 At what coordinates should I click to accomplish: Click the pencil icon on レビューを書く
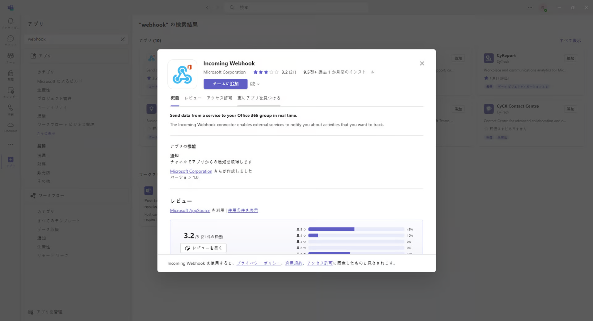pyautogui.click(x=187, y=248)
